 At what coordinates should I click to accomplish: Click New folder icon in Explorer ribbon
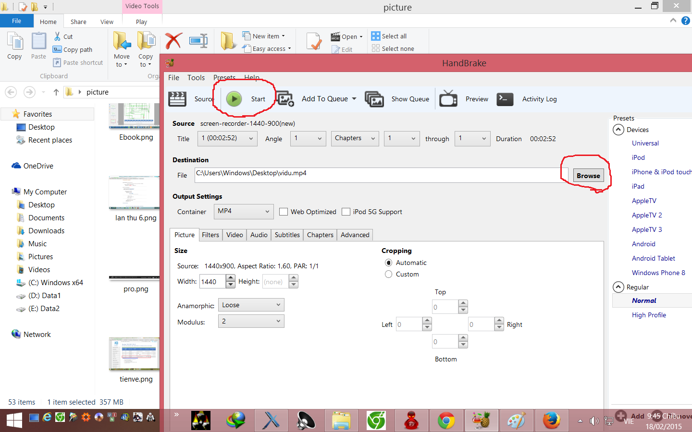(229, 41)
